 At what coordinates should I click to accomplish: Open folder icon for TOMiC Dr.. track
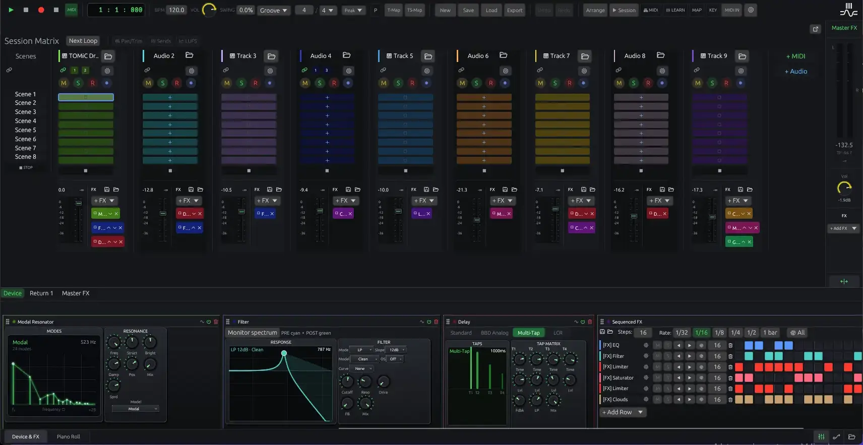(x=108, y=56)
